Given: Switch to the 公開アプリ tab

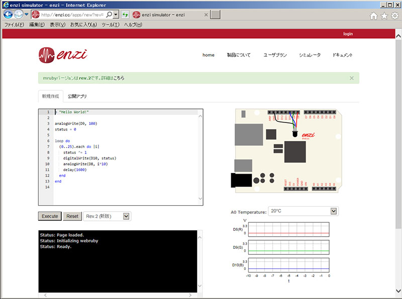Looking at the screenshot, I should coord(78,96).
